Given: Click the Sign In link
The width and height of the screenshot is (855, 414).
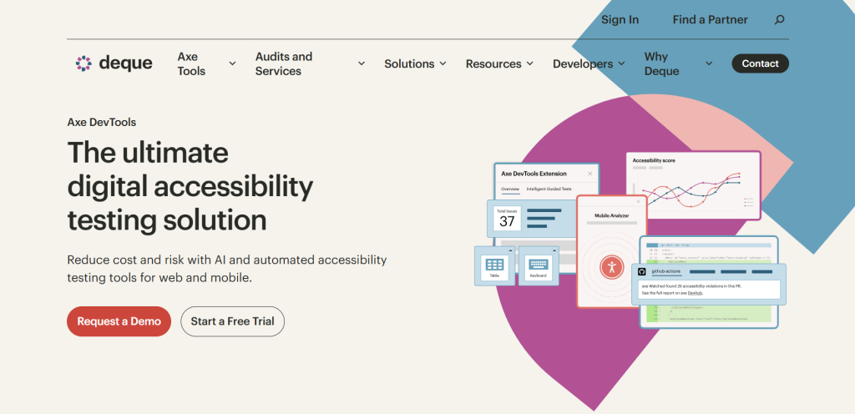Looking at the screenshot, I should pos(620,20).
